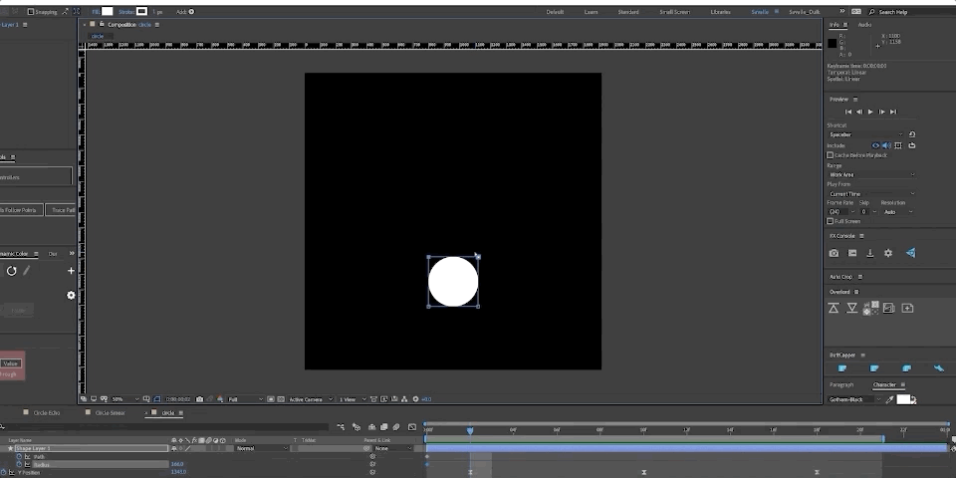Click the Overlord pull-down triangle icon
Image resolution: width=956 pixels, height=478 pixels.
(x=851, y=308)
